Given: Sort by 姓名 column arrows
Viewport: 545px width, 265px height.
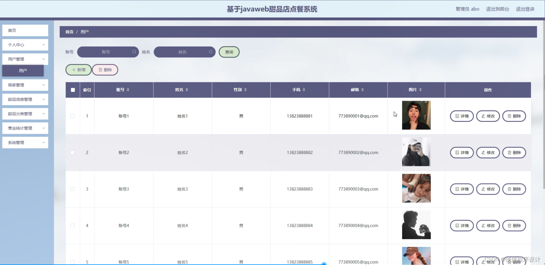Looking at the screenshot, I should point(187,90).
